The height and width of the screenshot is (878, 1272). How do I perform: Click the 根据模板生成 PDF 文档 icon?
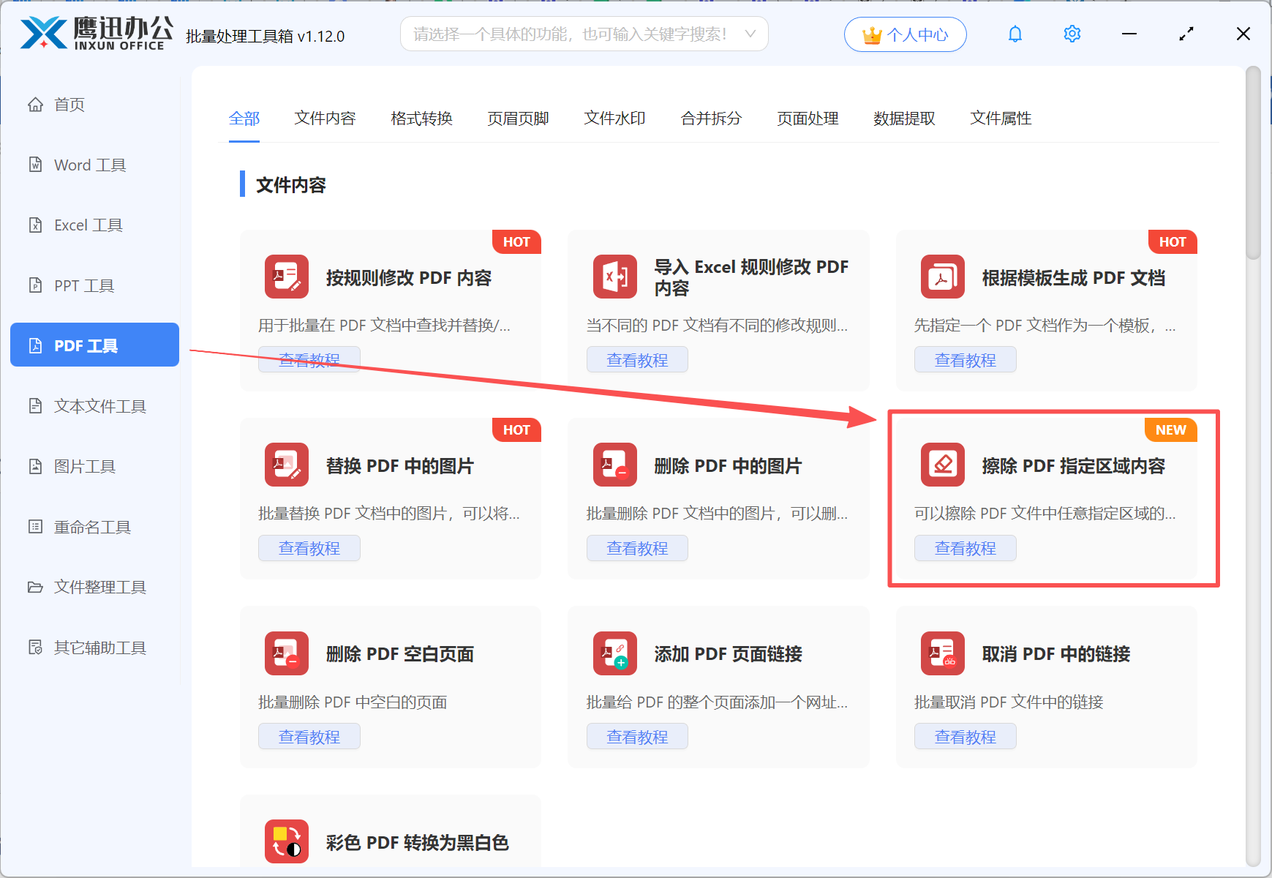click(943, 277)
